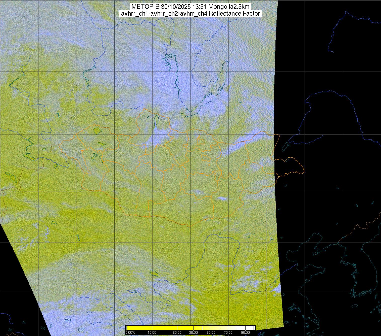
Task: Click the "avhrr_ch1-avhrr_ch2-avhrr_ch4 Reflectance Factor" caption
Action: (190, 14)
